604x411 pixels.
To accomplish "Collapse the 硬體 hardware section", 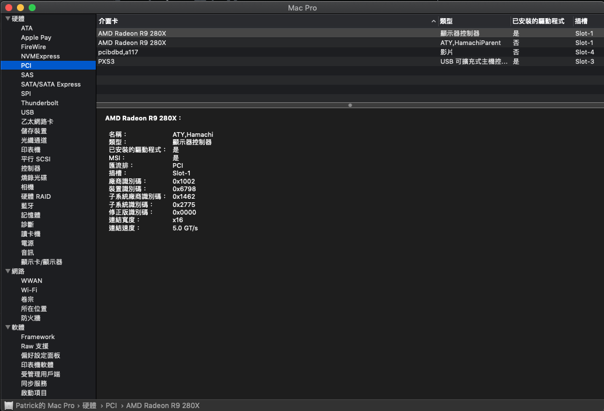I will point(8,19).
